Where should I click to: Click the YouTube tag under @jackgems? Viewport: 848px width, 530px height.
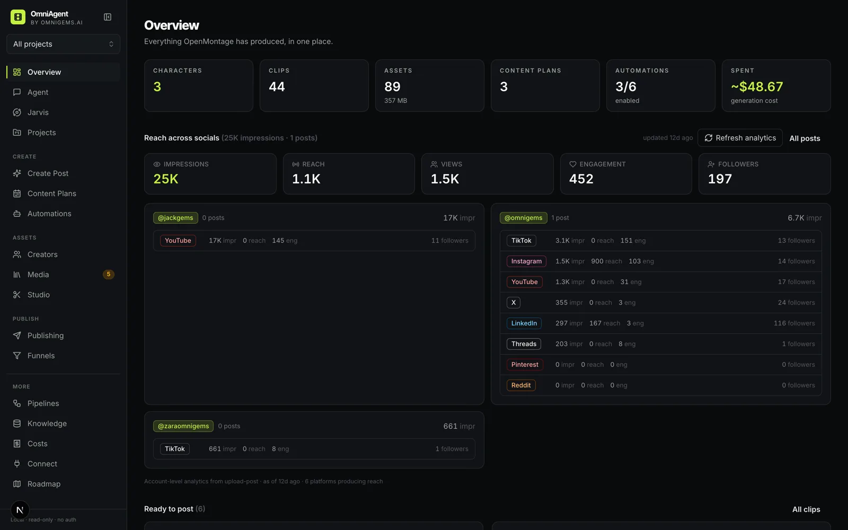pos(178,241)
